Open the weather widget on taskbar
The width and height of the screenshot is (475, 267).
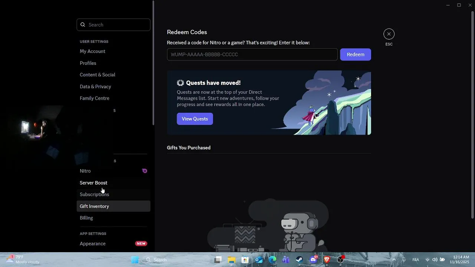pyautogui.click(x=23, y=260)
